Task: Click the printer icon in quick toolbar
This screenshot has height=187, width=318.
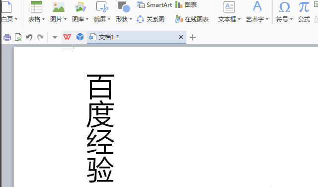Action: (x=7, y=37)
